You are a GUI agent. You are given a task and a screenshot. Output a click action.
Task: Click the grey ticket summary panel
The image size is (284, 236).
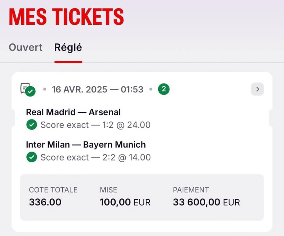pos(142,197)
